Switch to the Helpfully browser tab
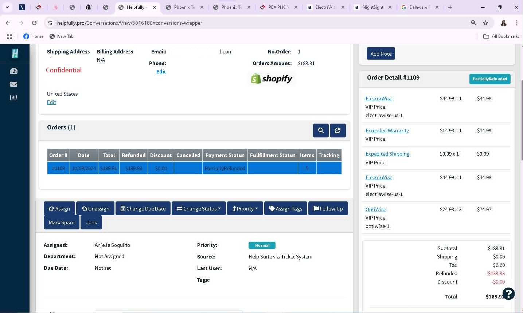The width and height of the screenshot is (523, 313). [x=137, y=7]
